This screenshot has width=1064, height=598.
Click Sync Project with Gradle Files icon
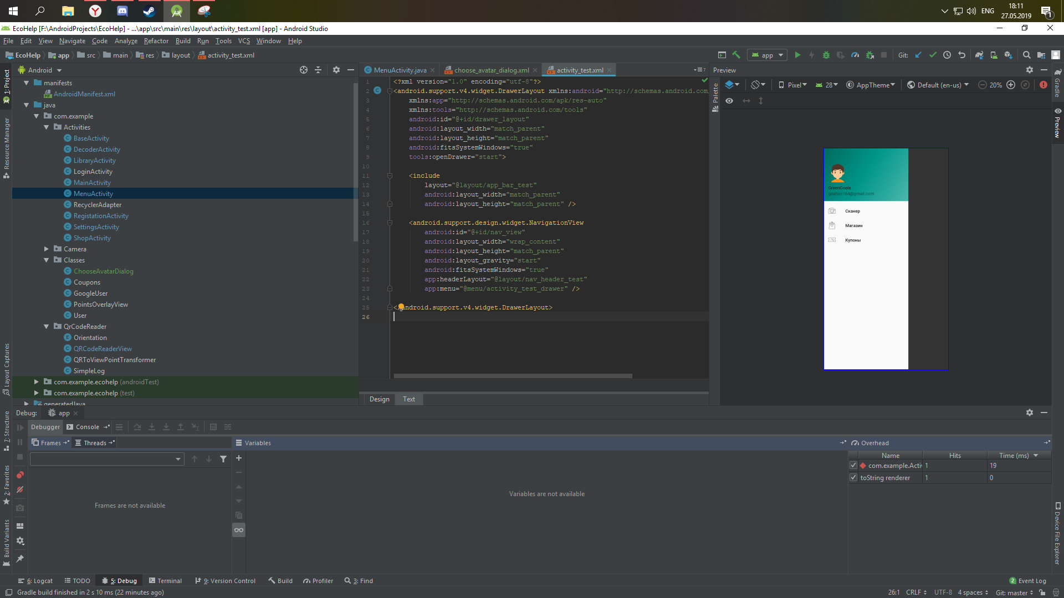[979, 55]
